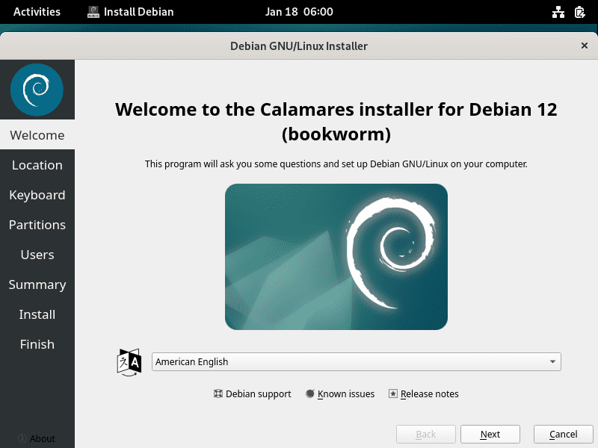The width and height of the screenshot is (598, 448).
Task: Click the language translation icon
Action: pyautogui.click(x=129, y=362)
